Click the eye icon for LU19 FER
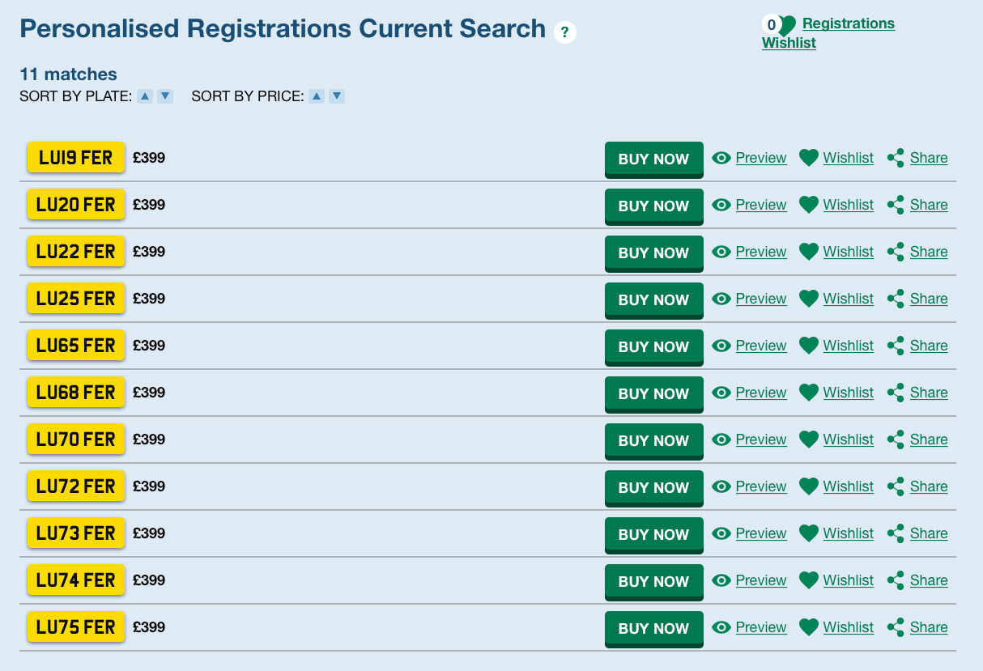This screenshot has height=671, width=983. (x=721, y=158)
